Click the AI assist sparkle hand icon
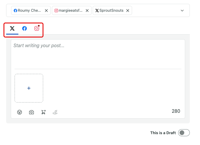200x145 pixels. [x=55, y=112]
